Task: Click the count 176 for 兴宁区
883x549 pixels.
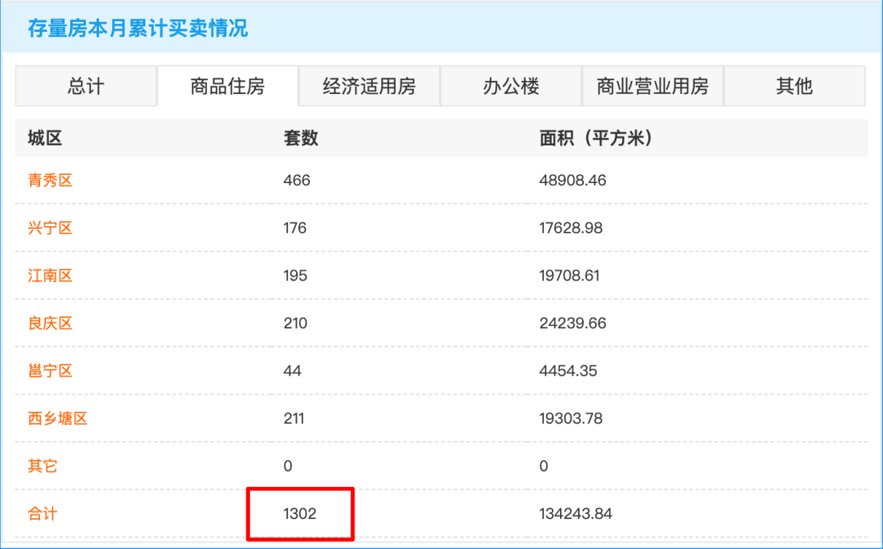Action: (x=295, y=228)
